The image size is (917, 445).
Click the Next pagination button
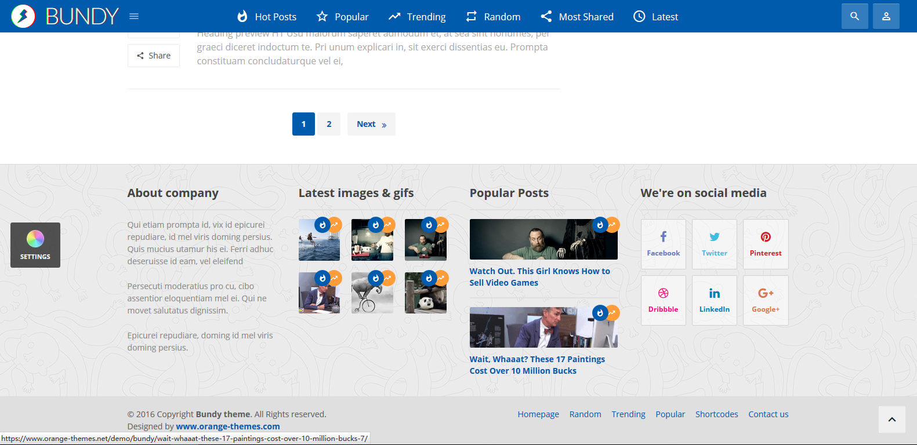(371, 124)
